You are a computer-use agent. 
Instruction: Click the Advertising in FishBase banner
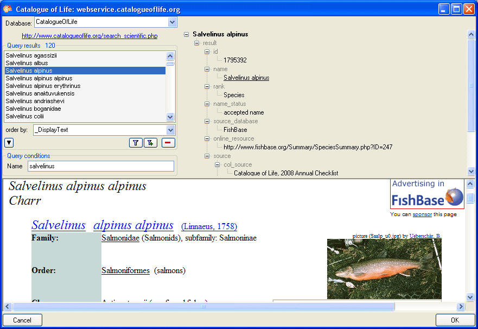(428, 194)
